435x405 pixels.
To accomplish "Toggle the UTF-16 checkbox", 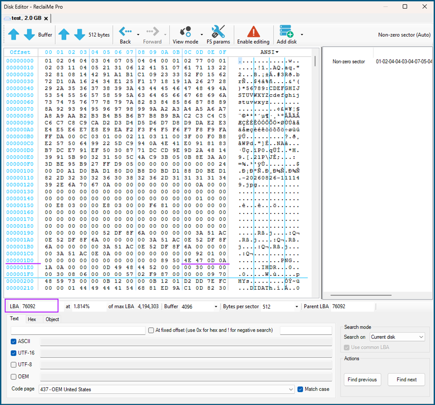I will pyautogui.click(x=13, y=353).
